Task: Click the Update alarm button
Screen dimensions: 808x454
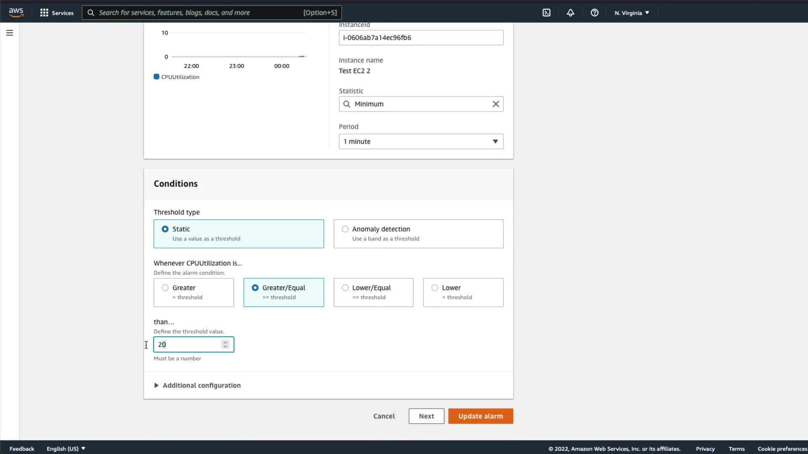Action: click(x=480, y=416)
